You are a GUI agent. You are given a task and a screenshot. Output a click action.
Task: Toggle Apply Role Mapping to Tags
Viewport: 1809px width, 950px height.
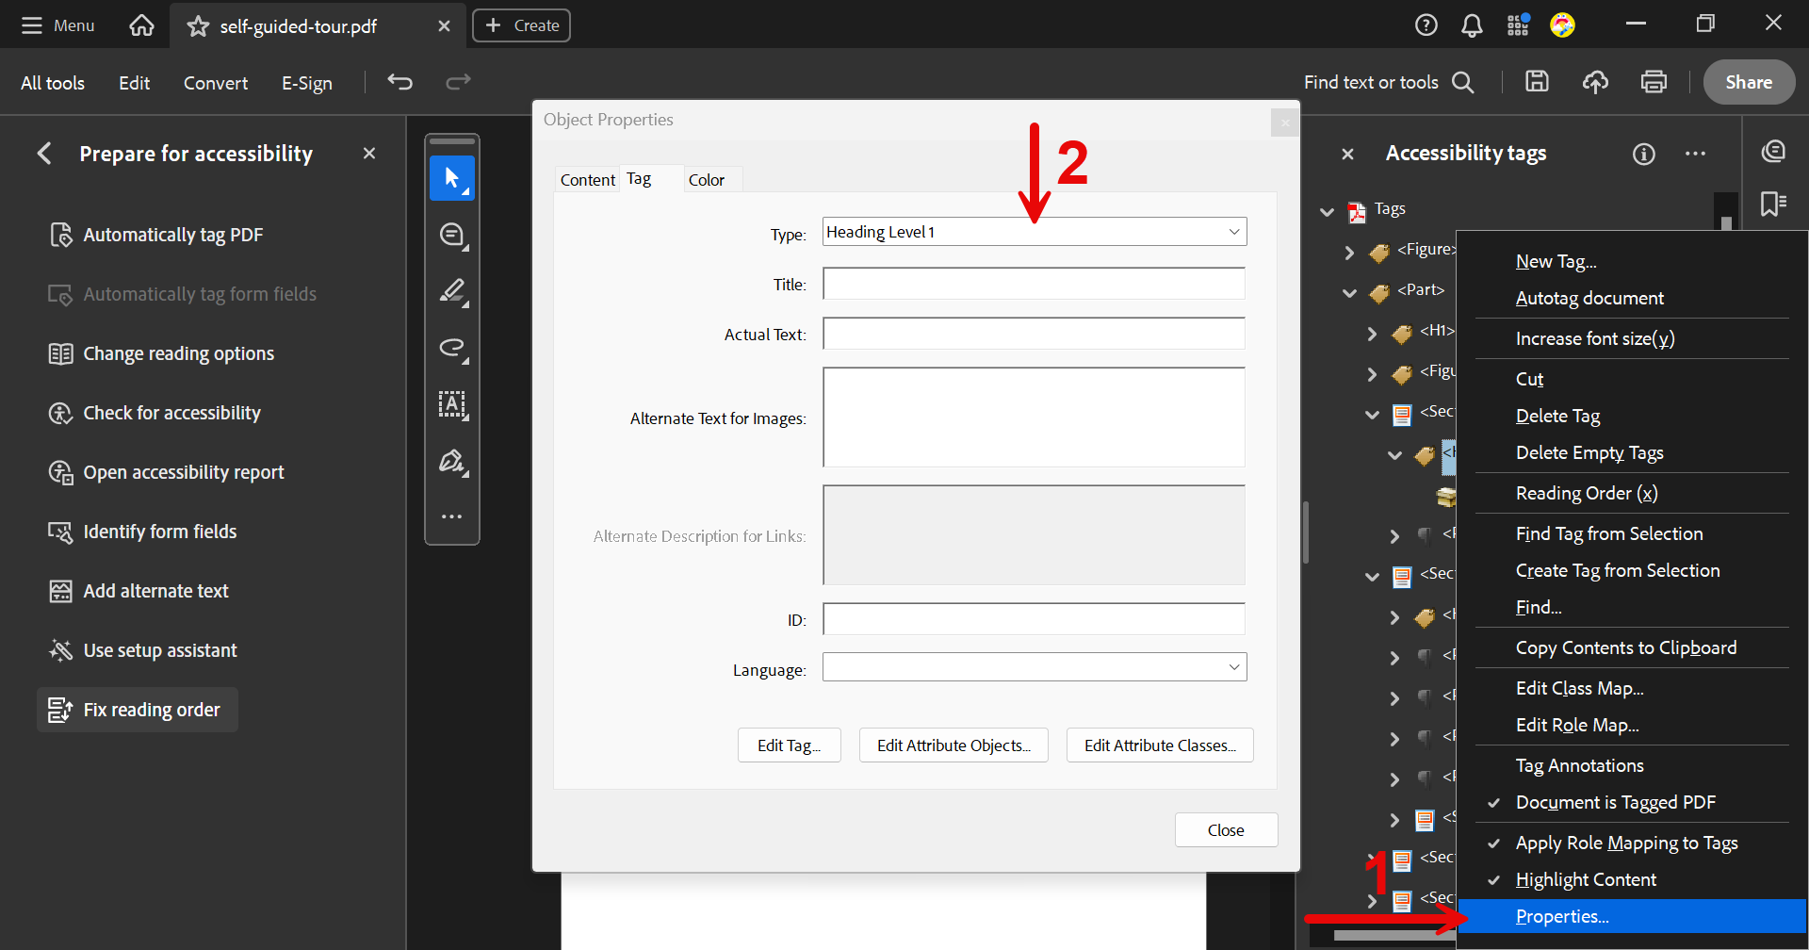coord(1626,843)
